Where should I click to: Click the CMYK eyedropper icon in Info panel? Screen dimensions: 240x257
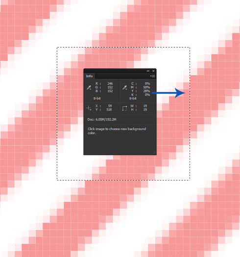pyautogui.click(x=125, y=87)
